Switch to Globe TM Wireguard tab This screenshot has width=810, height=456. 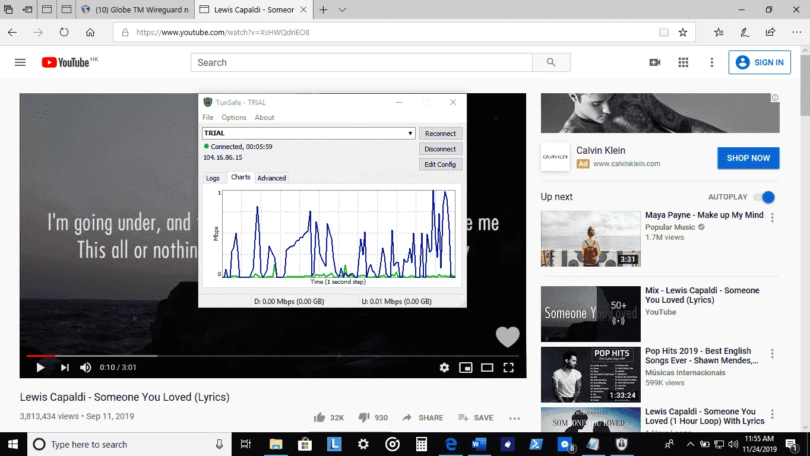click(135, 10)
